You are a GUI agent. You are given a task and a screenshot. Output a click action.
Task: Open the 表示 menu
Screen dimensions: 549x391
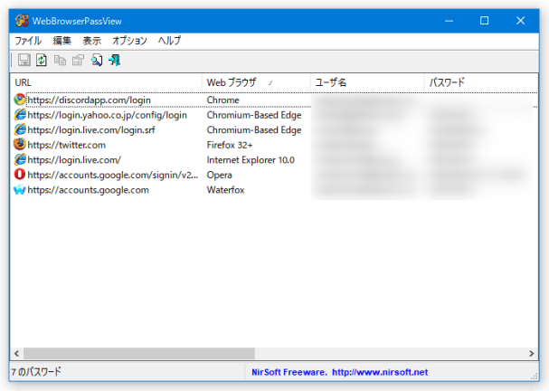pos(91,41)
